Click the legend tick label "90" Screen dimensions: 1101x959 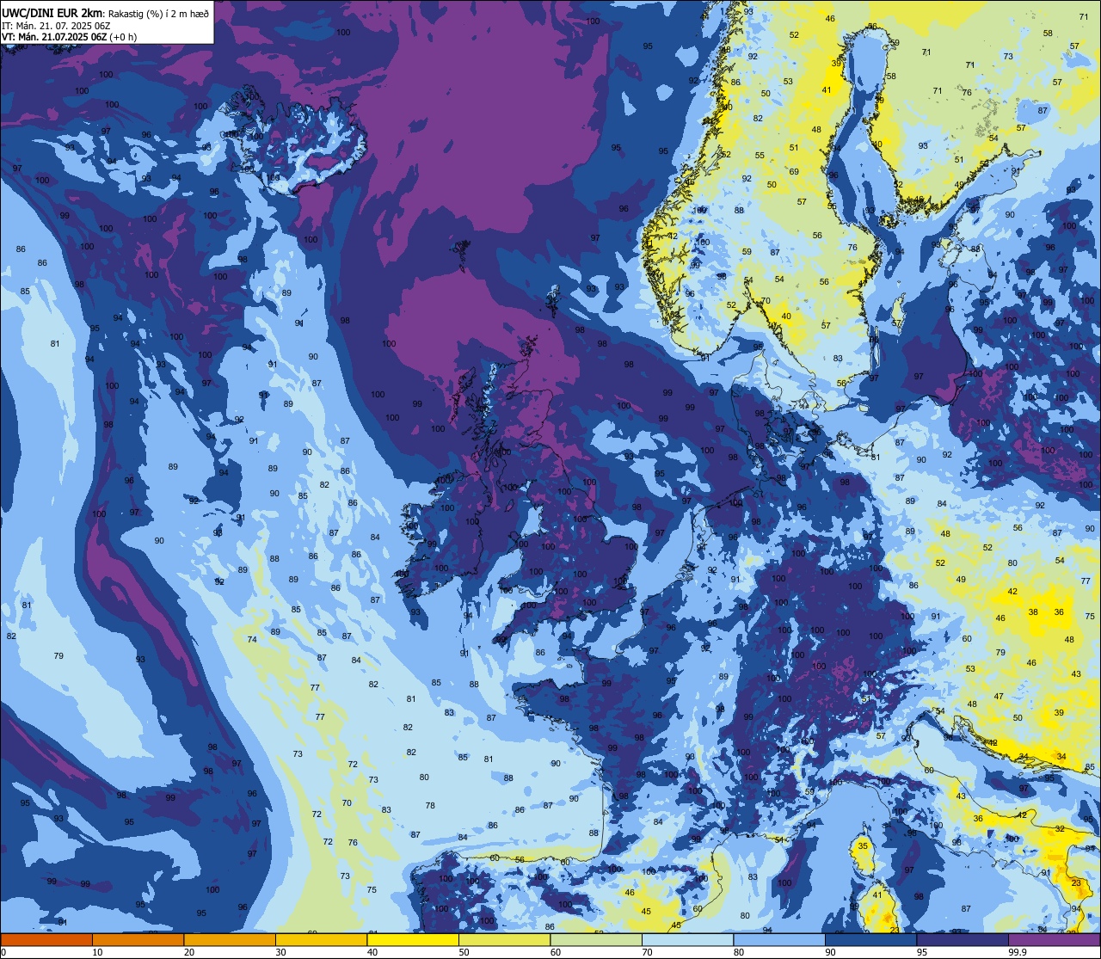point(830,952)
